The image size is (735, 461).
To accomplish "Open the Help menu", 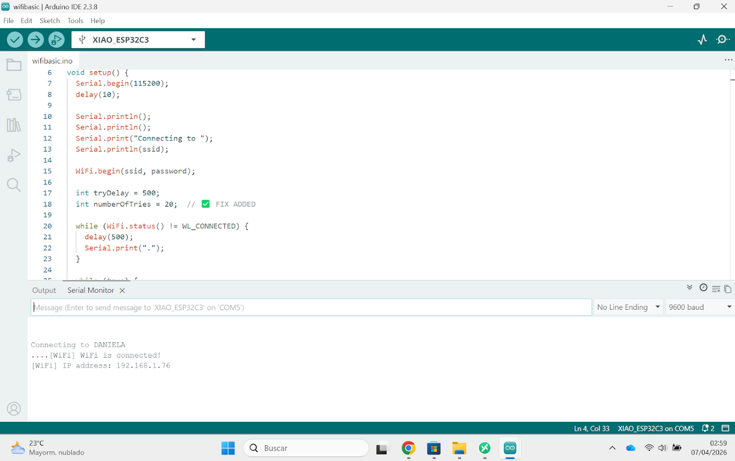I will pyautogui.click(x=97, y=20).
